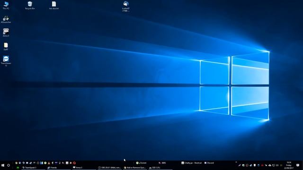Select the TeamViewer 12 desktop shortcut
Viewport: 303px width, 170px height.
(6, 61)
